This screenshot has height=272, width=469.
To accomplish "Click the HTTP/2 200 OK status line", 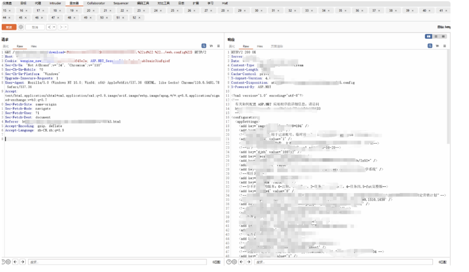I will tap(244, 52).
